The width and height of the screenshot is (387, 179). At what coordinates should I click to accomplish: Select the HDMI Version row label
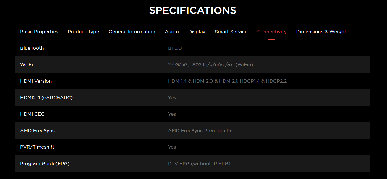click(36, 81)
